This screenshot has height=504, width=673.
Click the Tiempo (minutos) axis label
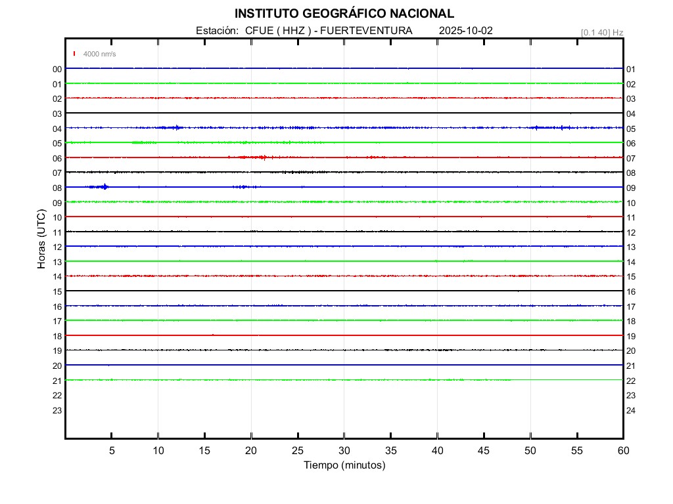pos(344,465)
